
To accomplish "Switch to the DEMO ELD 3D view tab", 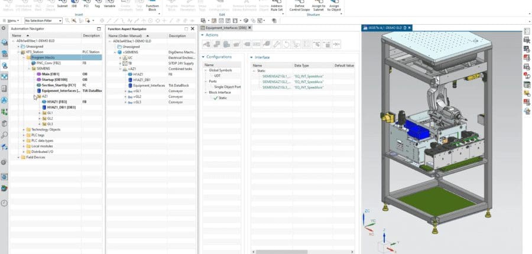I will tap(386, 28).
